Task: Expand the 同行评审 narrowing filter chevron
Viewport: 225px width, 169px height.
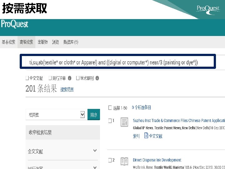Action: coord(95,167)
